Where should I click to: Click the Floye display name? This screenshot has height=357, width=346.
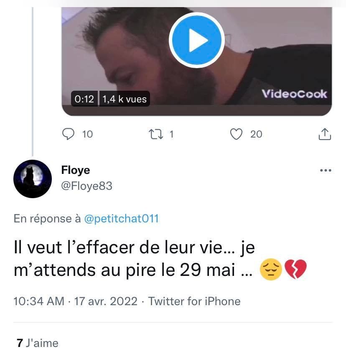coord(76,170)
